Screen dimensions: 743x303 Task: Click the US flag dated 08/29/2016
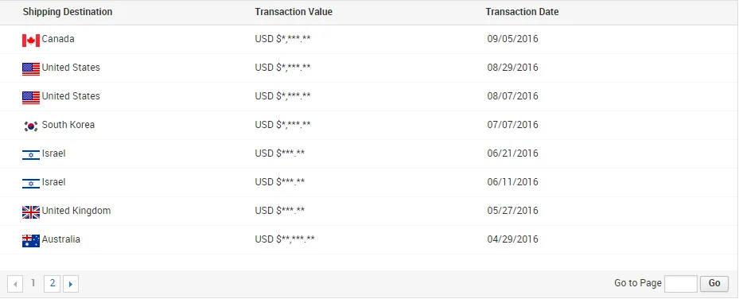click(31, 69)
